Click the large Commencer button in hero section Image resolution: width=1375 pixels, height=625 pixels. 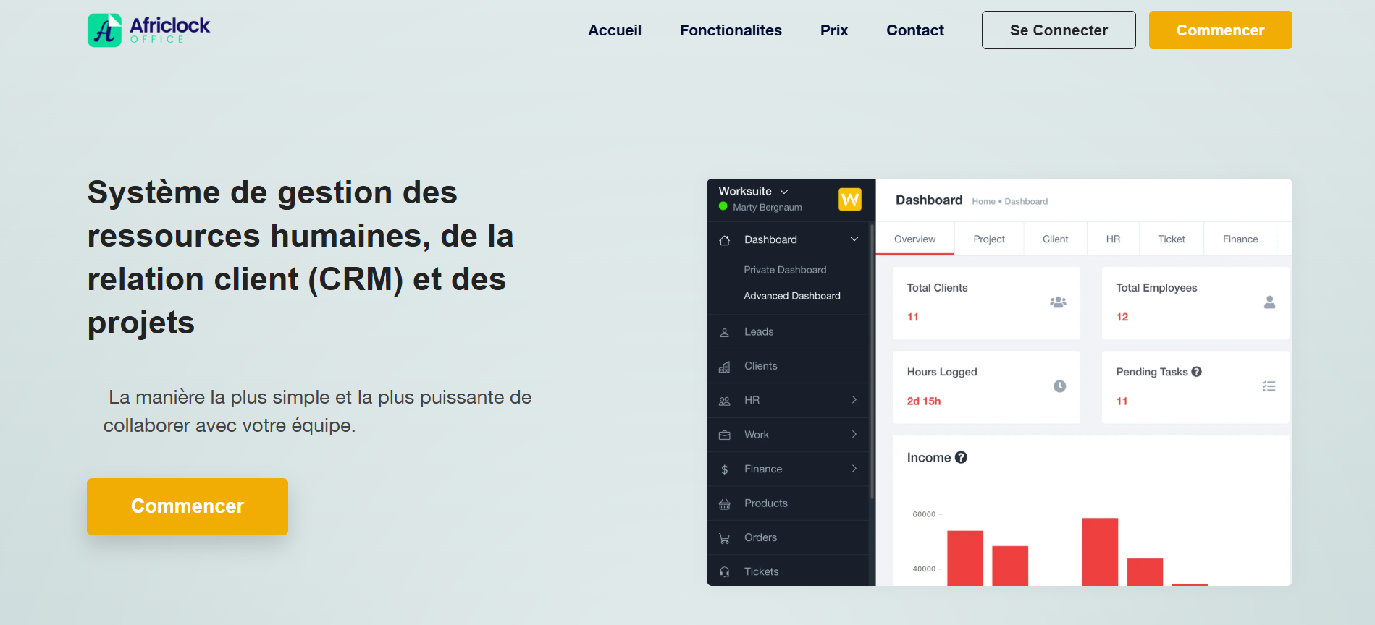point(188,506)
